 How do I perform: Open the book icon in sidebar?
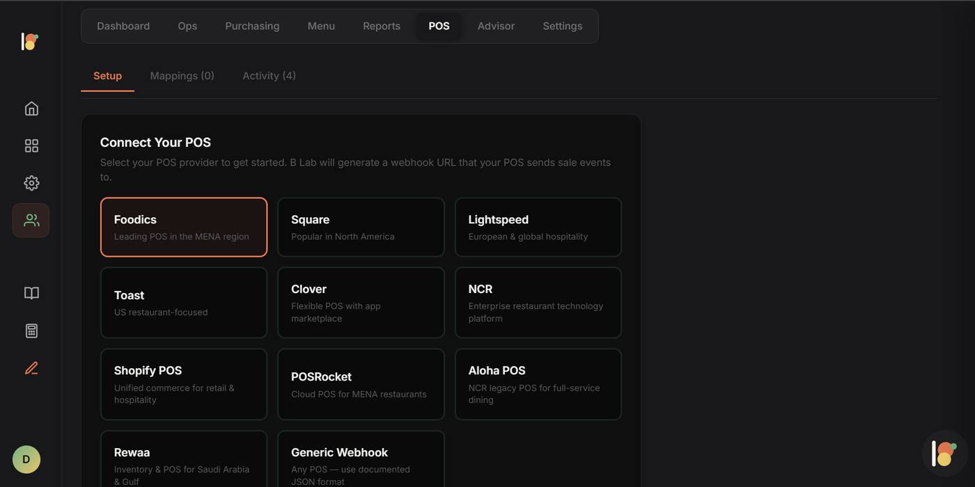(31, 293)
